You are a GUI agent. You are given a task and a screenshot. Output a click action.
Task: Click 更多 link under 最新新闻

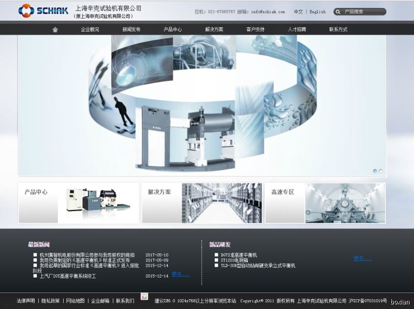180,274
